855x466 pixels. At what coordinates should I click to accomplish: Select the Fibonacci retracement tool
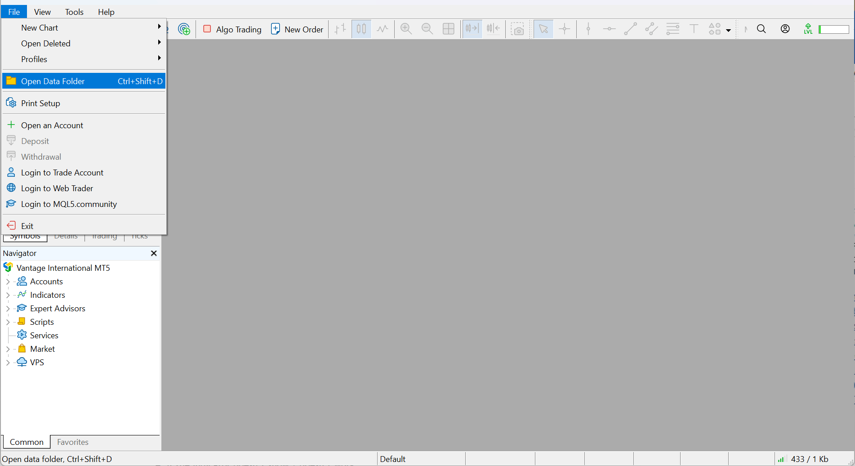point(672,29)
